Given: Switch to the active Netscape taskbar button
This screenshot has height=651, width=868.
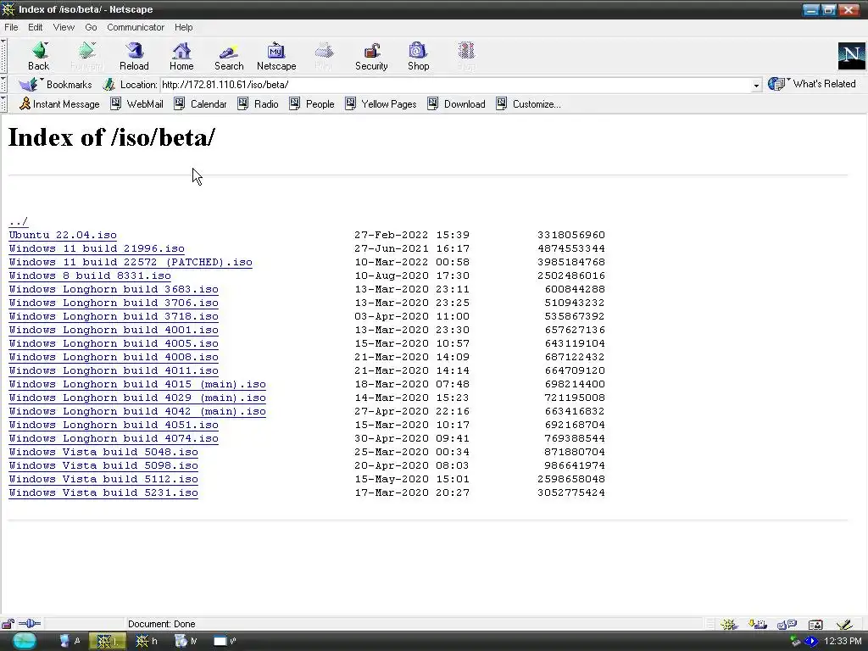Looking at the screenshot, I should point(108,641).
